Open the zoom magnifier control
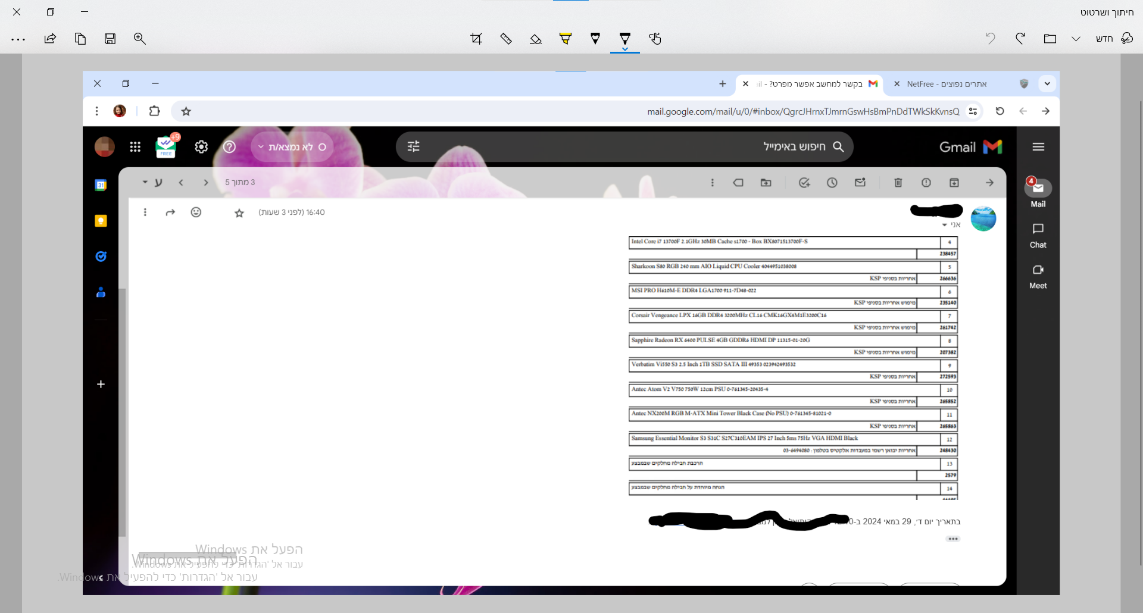This screenshot has width=1143, height=613. pos(140,39)
